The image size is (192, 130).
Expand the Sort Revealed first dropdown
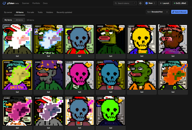coord(158,12)
